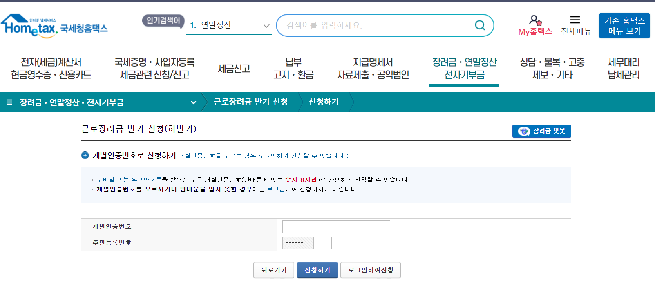This screenshot has width=655, height=296.
Task: Open 국세증명·사업자등록 세금관련 신청/신고 menu
Action: 154,68
